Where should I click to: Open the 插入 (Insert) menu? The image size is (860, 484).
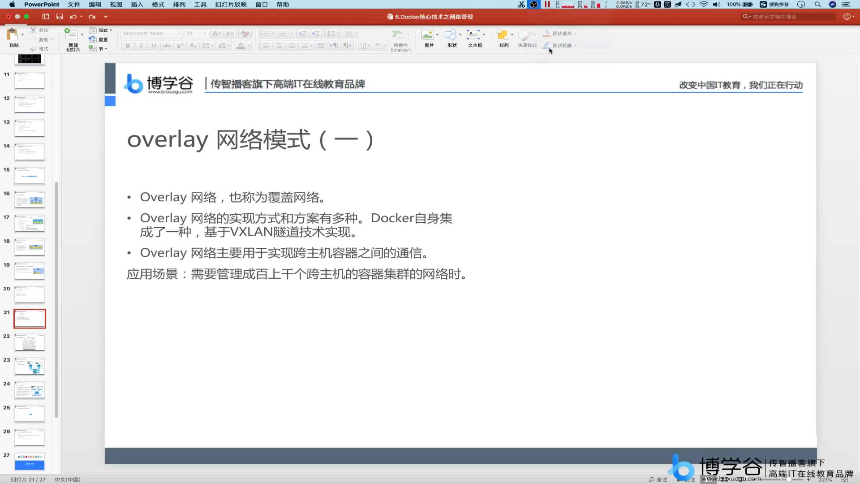click(137, 4)
